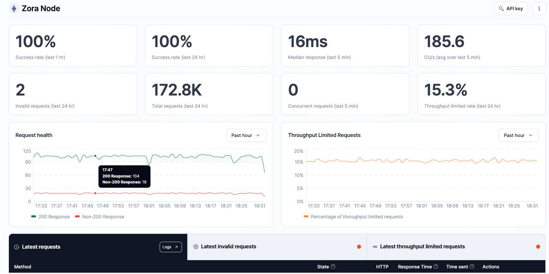Click the circled X icon of invalid requests

click(x=196, y=247)
